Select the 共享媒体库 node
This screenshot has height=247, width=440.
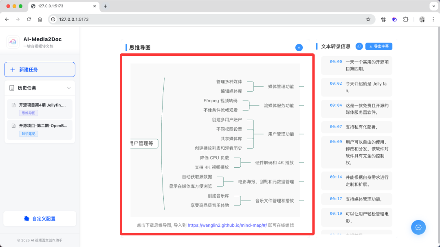tap(231, 139)
